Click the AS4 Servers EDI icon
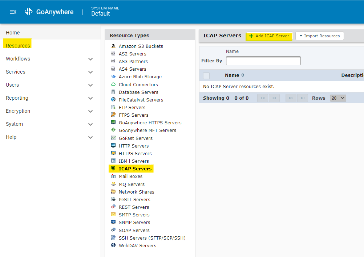Viewport: 364px width, 257px height. pos(113,69)
